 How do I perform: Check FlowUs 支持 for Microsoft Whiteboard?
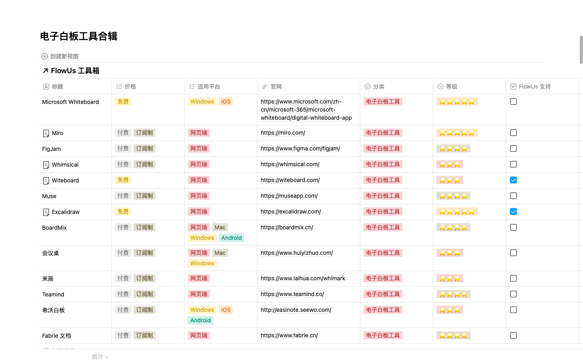tap(513, 102)
